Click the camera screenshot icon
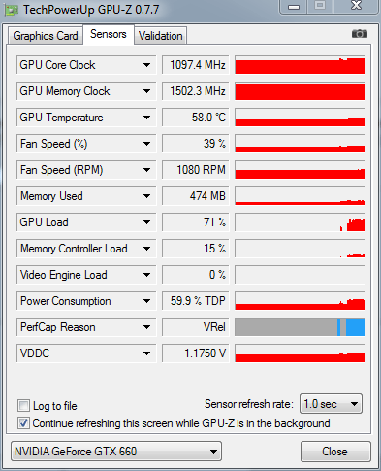Screen dimensions: 381x471 coord(360,33)
